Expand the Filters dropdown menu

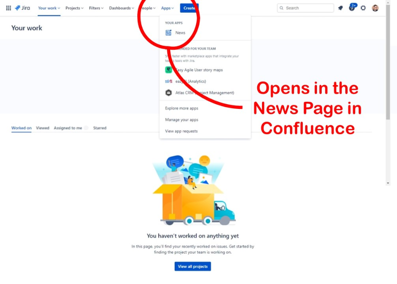[x=96, y=8]
